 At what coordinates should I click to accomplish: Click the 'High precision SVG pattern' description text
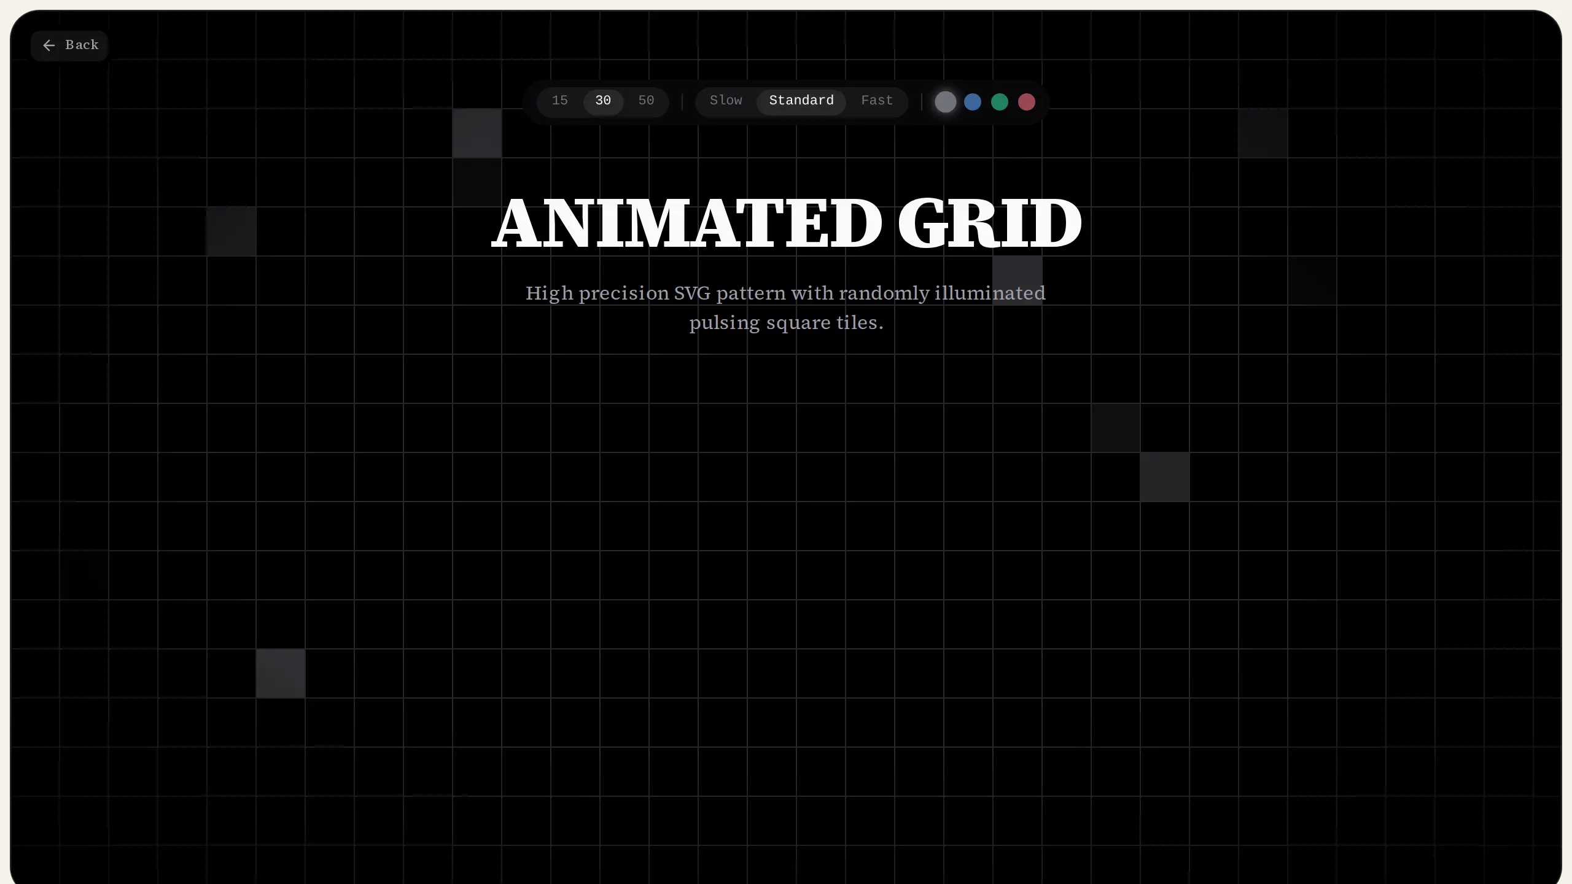tap(786, 308)
